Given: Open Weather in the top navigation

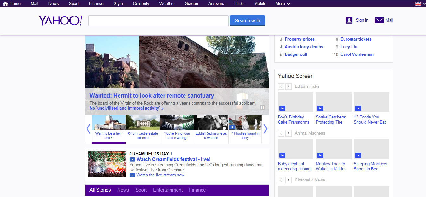Looking at the screenshot, I should coord(167,4).
